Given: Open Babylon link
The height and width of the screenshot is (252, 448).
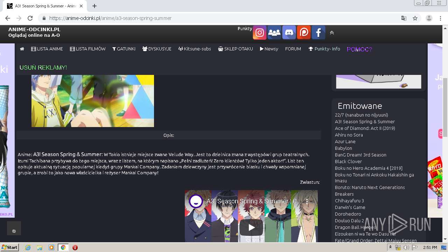Looking at the screenshot, I should (343, 148).
